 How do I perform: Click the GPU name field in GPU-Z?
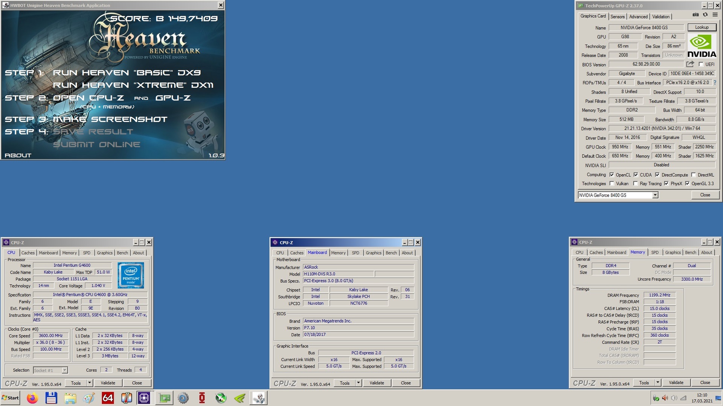646,28
